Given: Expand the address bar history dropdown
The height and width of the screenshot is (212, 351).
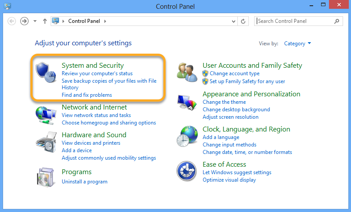Looking at the screenshot, I should pos(234,21).
